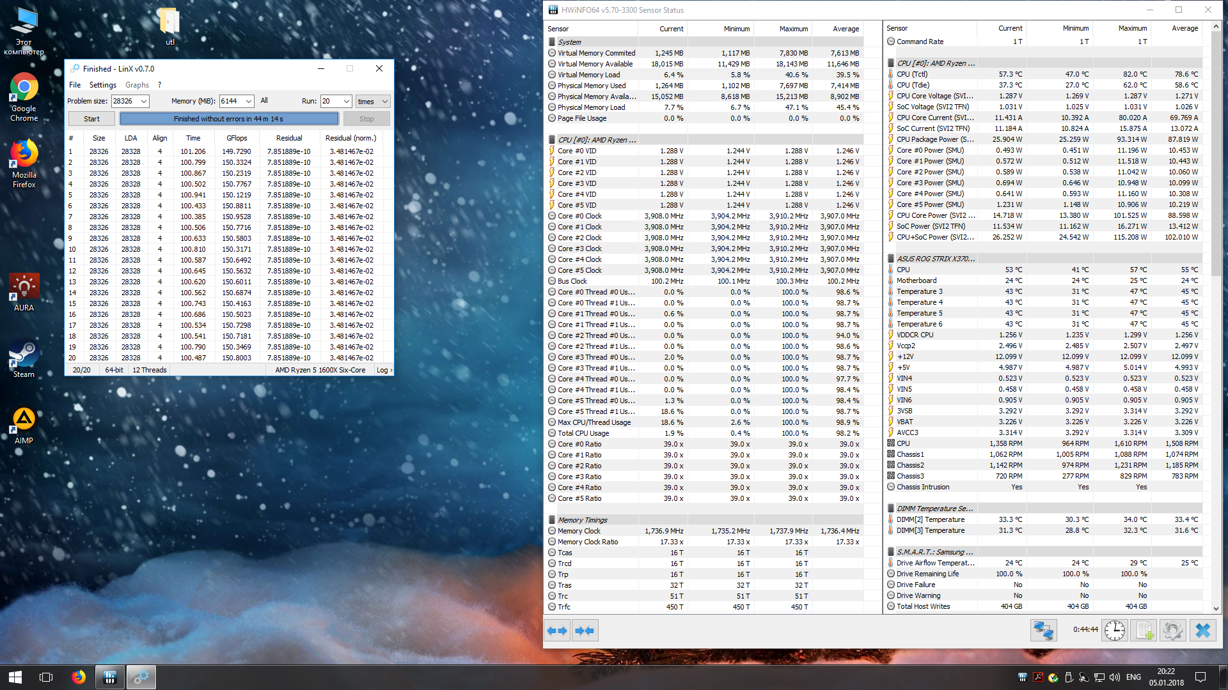Open the times unit dropdown

click(384, 102)
